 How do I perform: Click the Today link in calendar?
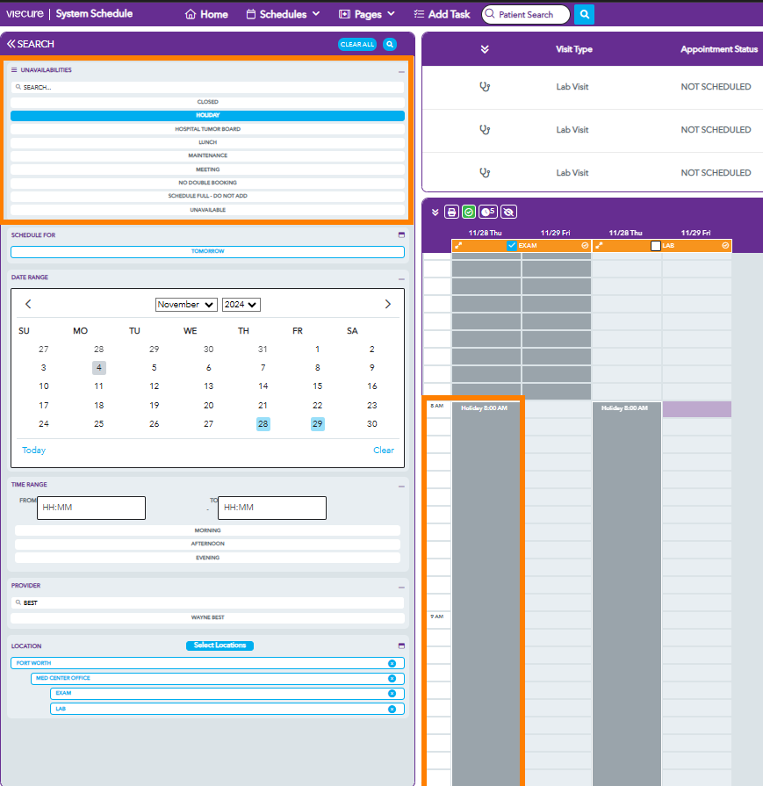pos(33,451)
